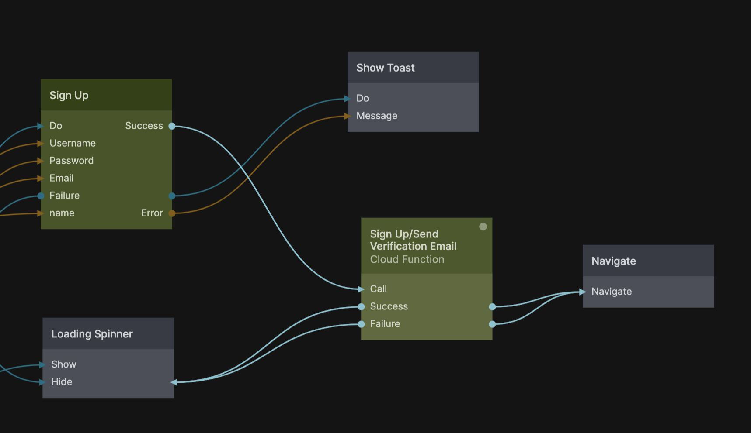
Task: Select the Sign Up/Send Verification Email node title
Action: [413, 240]
